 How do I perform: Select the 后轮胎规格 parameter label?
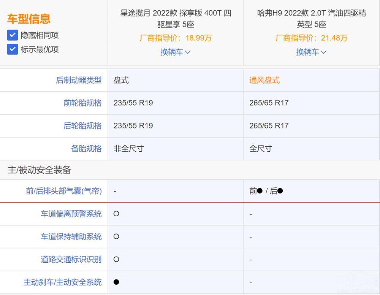(x=82, y=126)
